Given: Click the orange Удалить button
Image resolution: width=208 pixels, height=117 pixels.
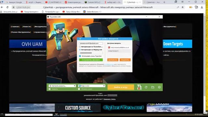Looking at the screenshot, I should pyautogui.click(x=125, y=60).
